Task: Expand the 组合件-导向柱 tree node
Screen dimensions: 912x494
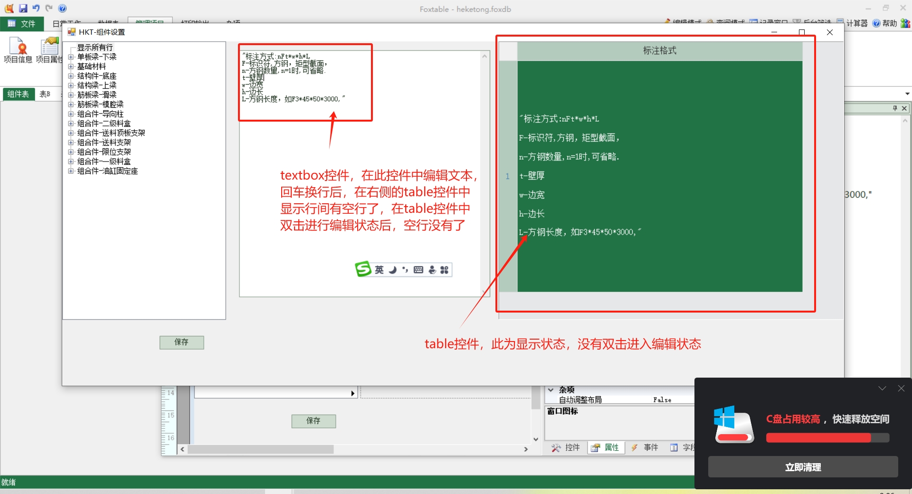Action: tap(71, 114)
